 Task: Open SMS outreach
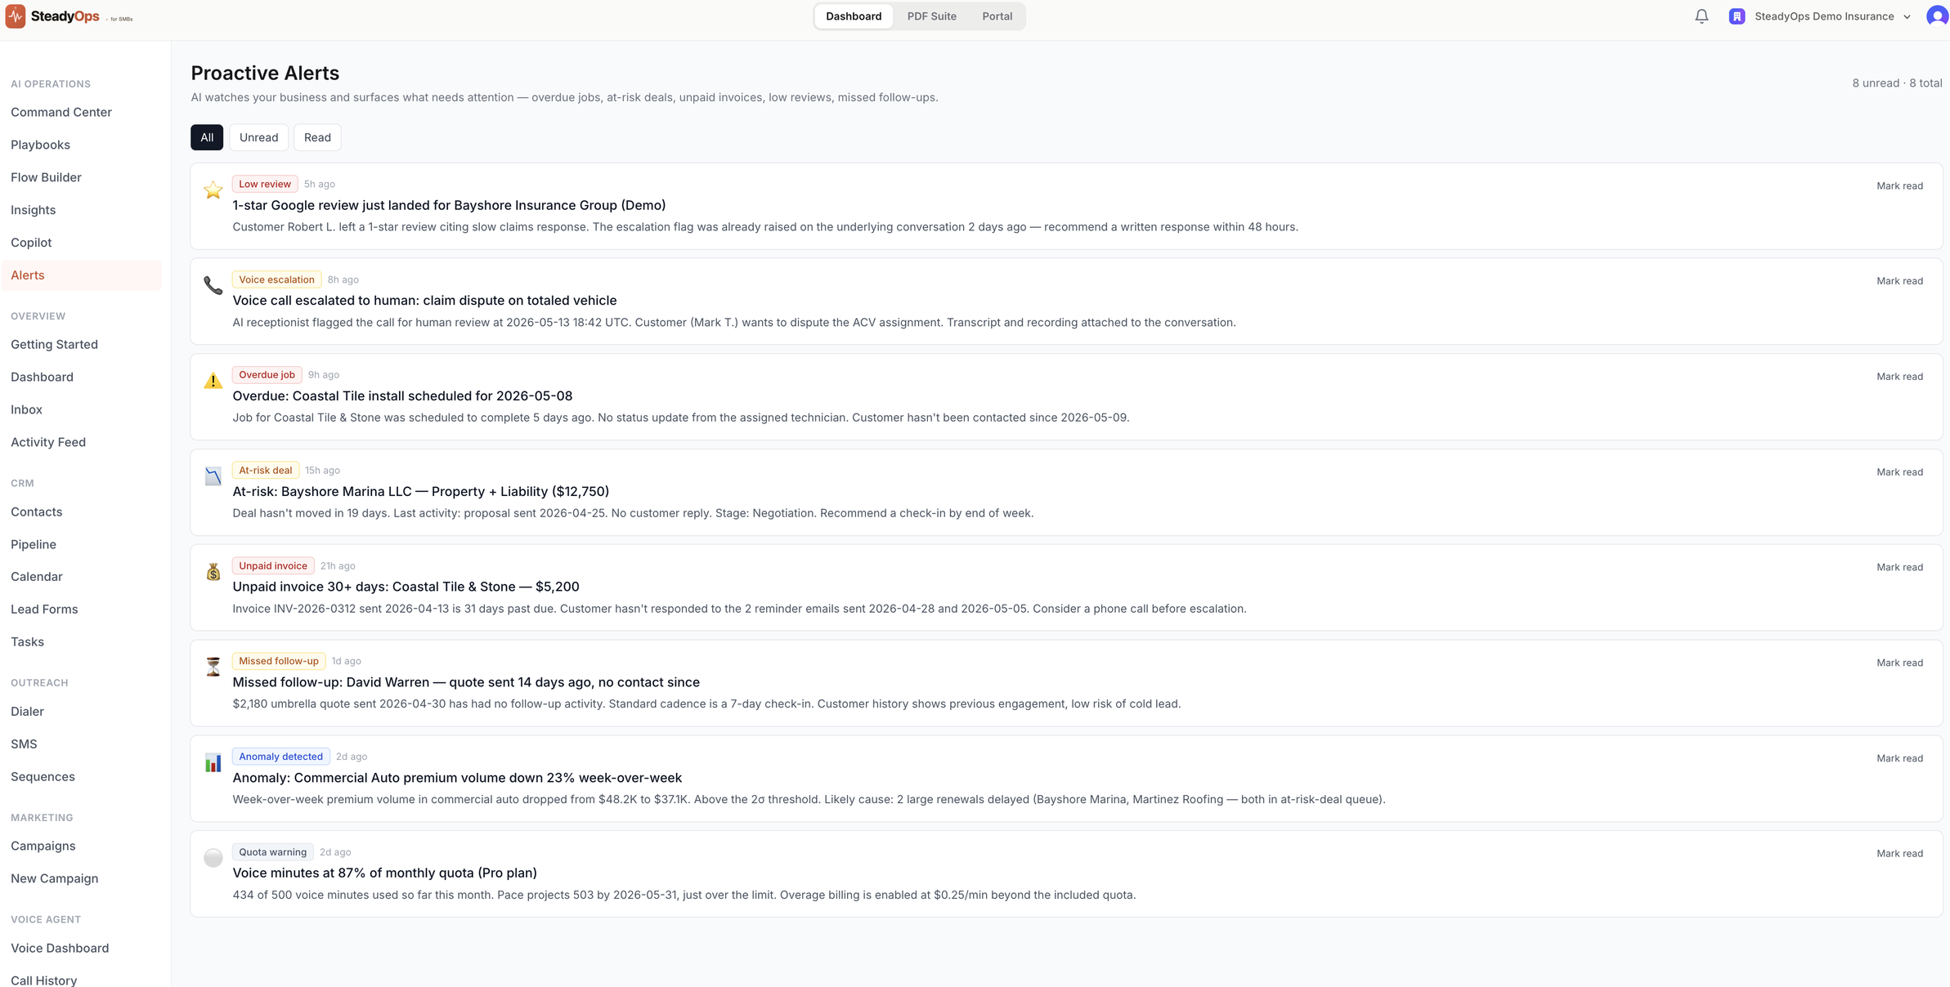81,744
